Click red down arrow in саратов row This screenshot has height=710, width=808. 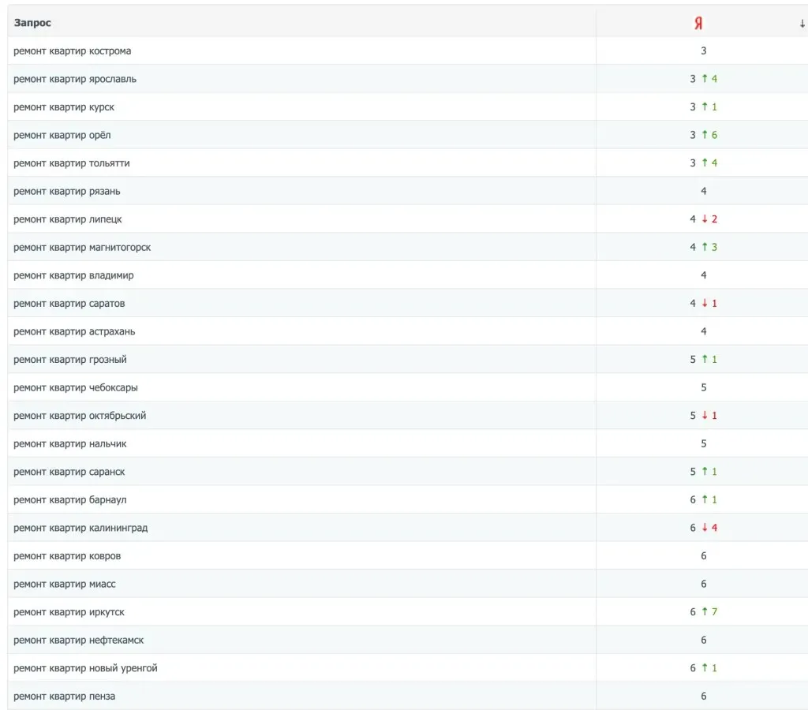pos(705,303)
